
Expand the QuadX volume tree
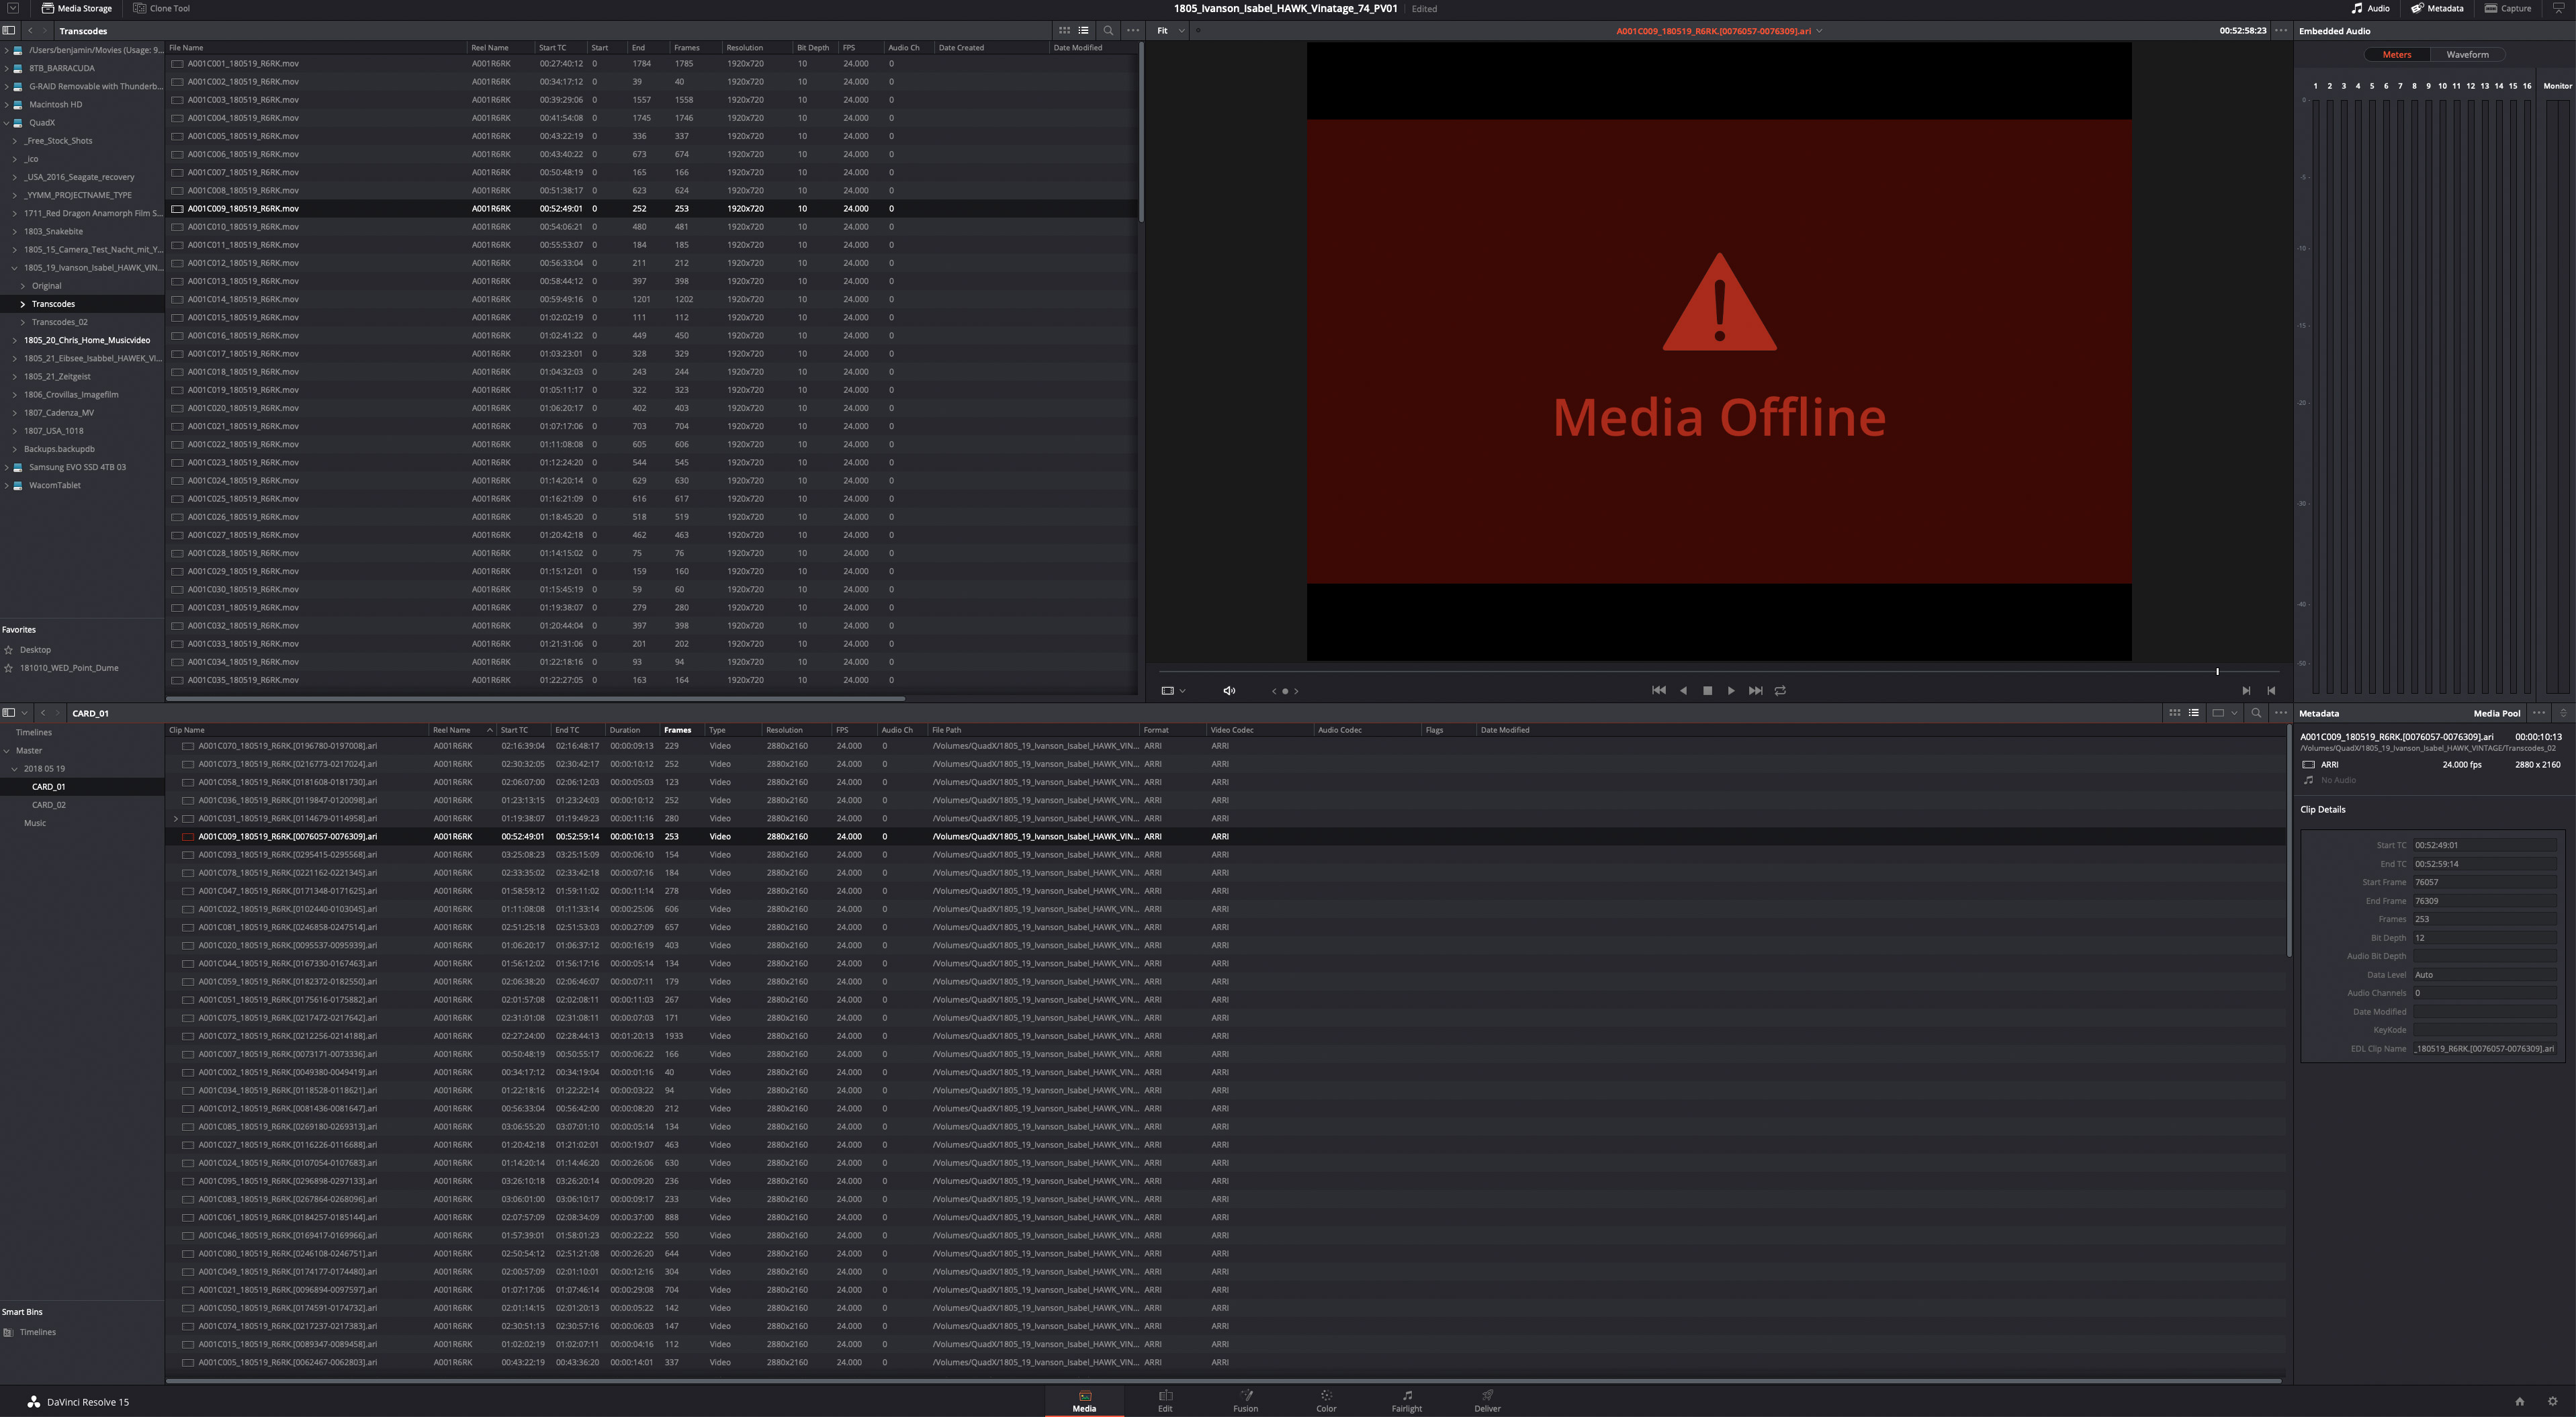7,123
